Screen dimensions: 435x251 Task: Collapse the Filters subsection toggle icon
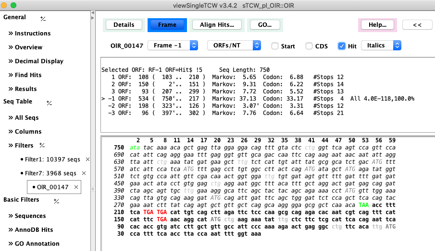42,146
